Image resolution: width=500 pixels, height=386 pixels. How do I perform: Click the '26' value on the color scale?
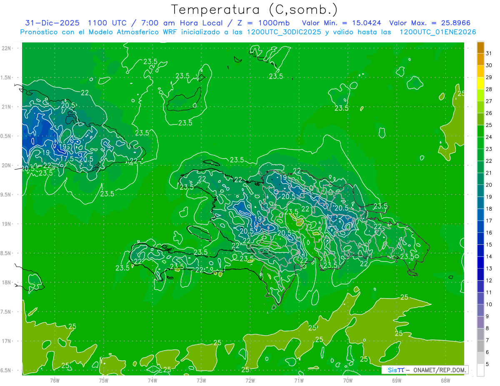pos(489,113)
